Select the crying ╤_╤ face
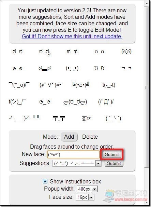 tap(59, 118)
